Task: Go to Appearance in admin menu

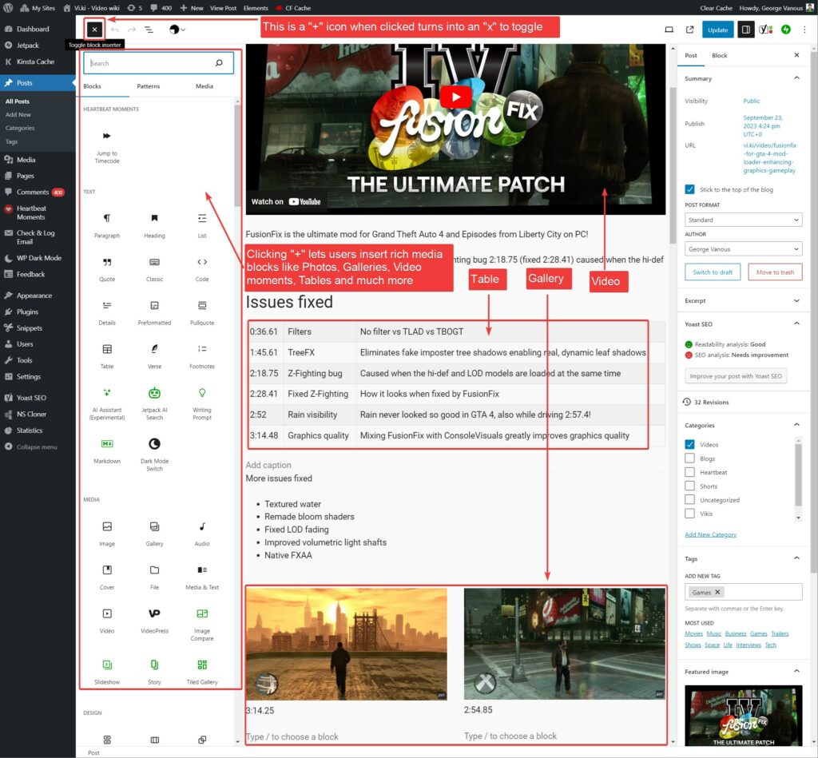Action: [x=34, y=296]
